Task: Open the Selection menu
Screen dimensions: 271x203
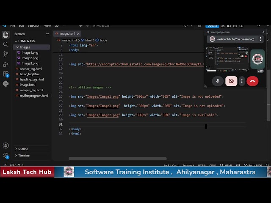Action: point(34,26)
